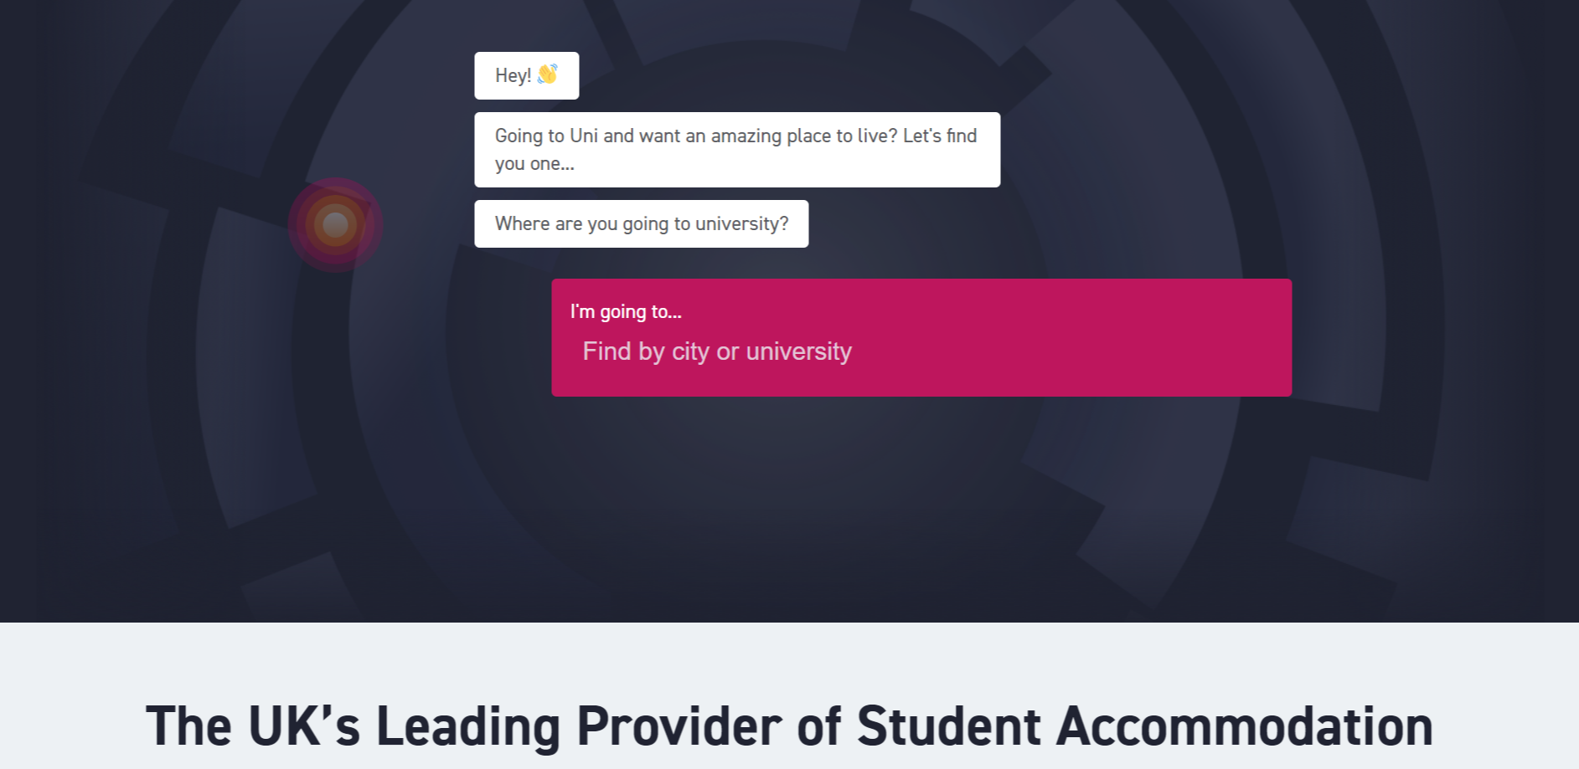
Task: Click the word "The" starting the heading
Action: pyautogui.click(x=188, y=725)
